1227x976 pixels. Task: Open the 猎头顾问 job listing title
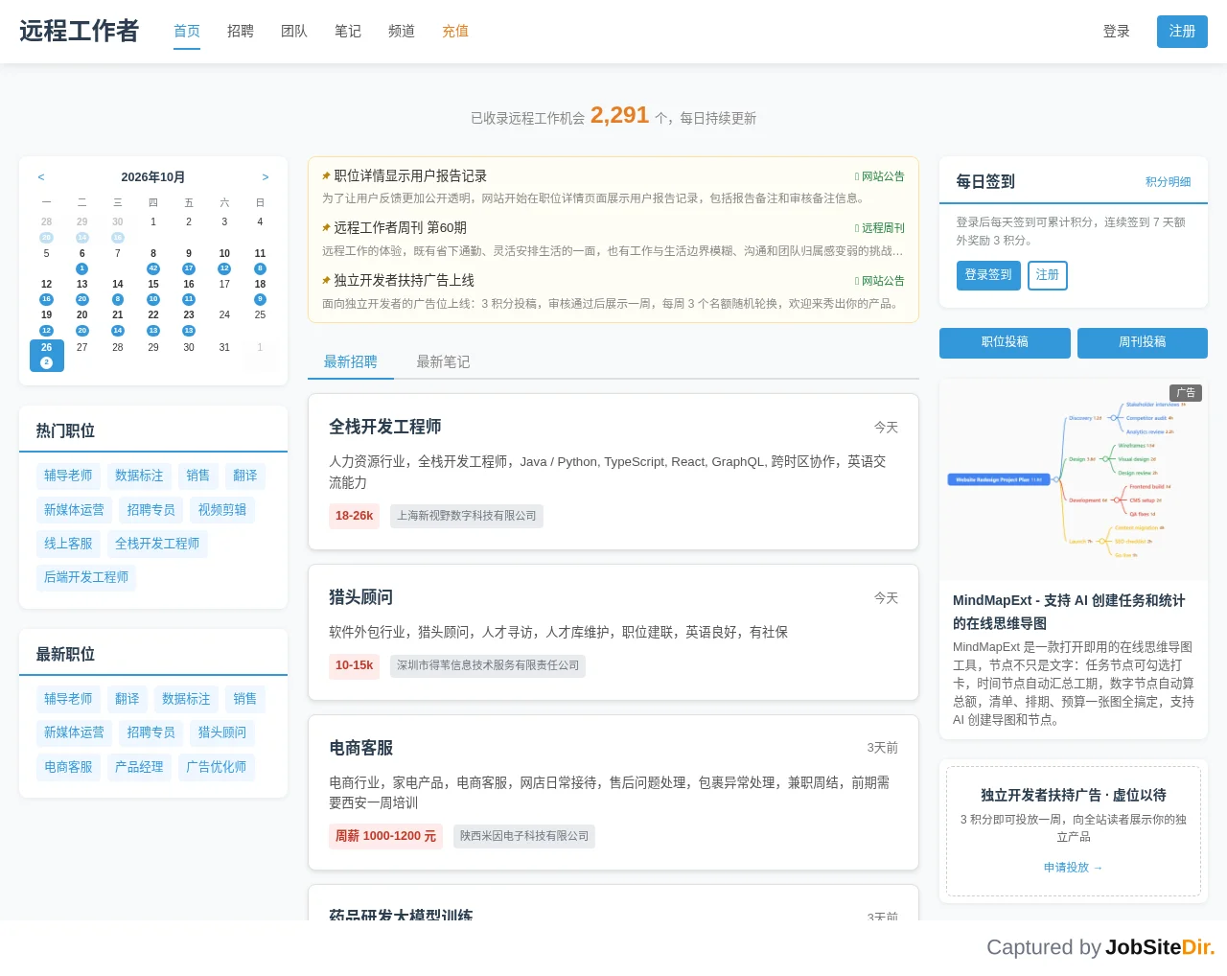pos(360,597)
